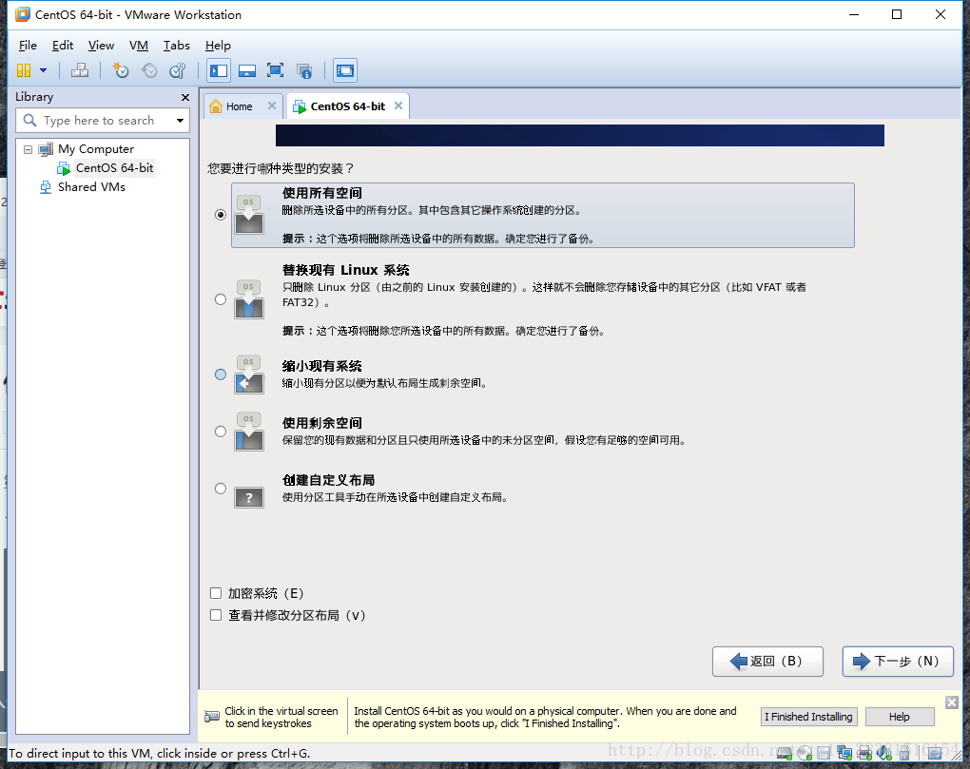Close the CentOS 64-bit tab

tap(398, 106)
